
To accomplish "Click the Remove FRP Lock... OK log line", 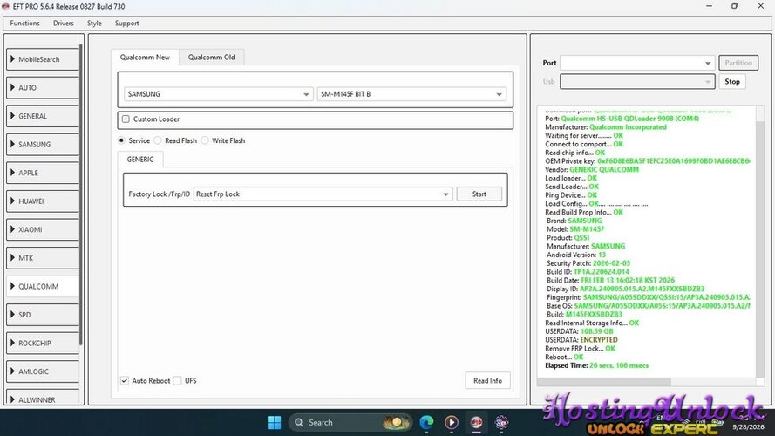I will (580, 349).
